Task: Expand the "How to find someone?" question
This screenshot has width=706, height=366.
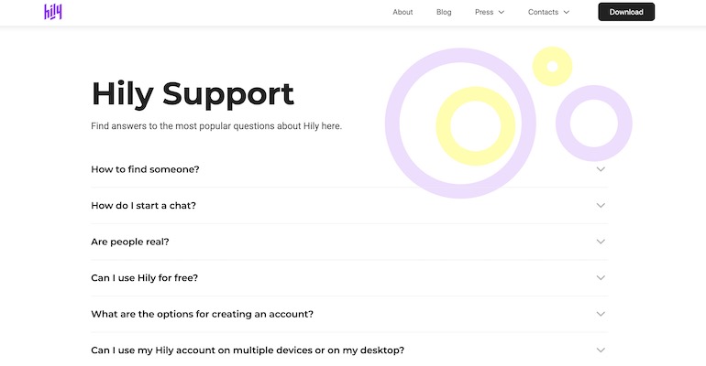Action: [x=145, y=169]
